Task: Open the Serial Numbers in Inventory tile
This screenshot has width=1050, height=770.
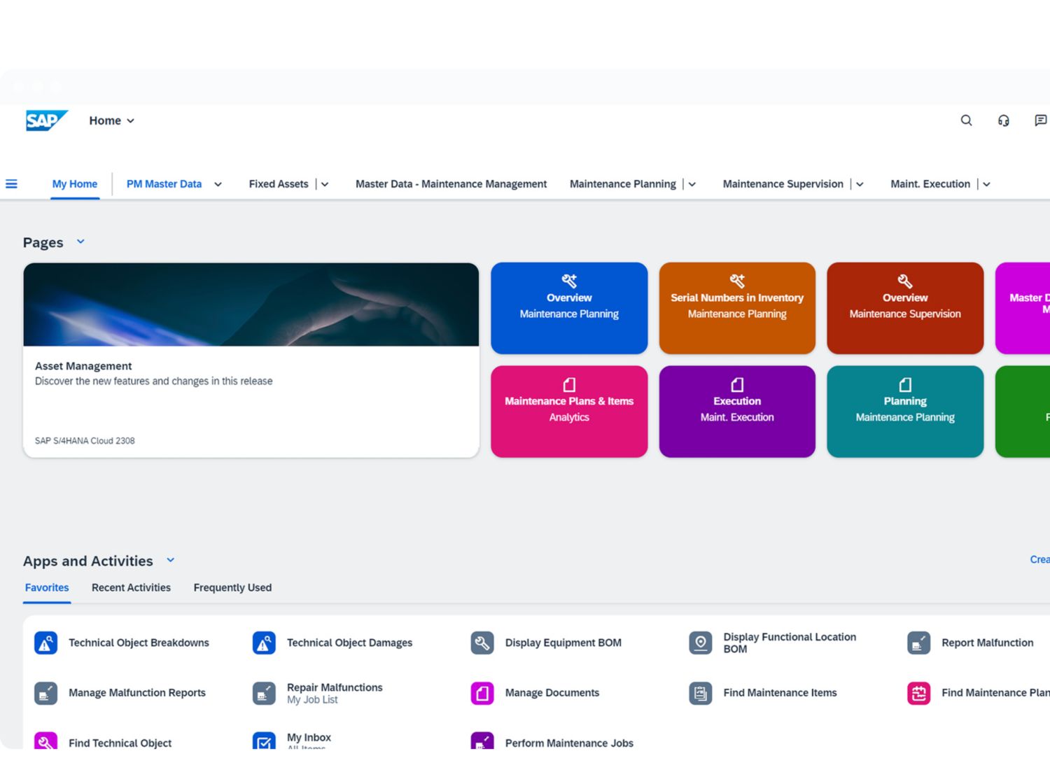Action: point(737,308)
